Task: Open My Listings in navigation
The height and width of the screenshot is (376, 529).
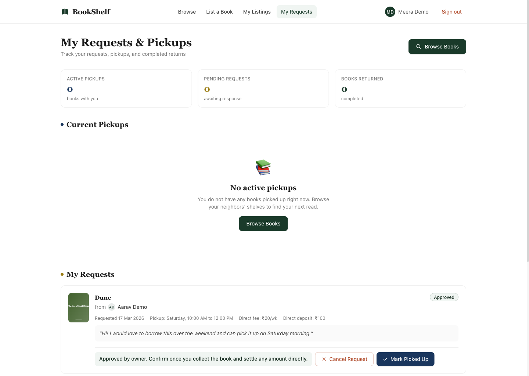Action: (x=257, y=12)
